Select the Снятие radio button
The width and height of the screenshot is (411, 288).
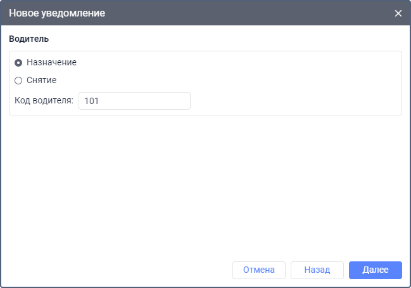pos(18,81)
